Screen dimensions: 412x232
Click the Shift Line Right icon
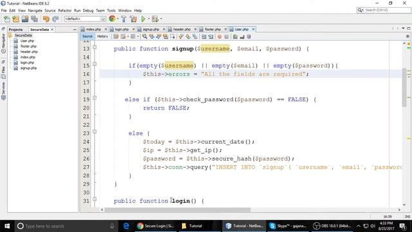point(211,37)
